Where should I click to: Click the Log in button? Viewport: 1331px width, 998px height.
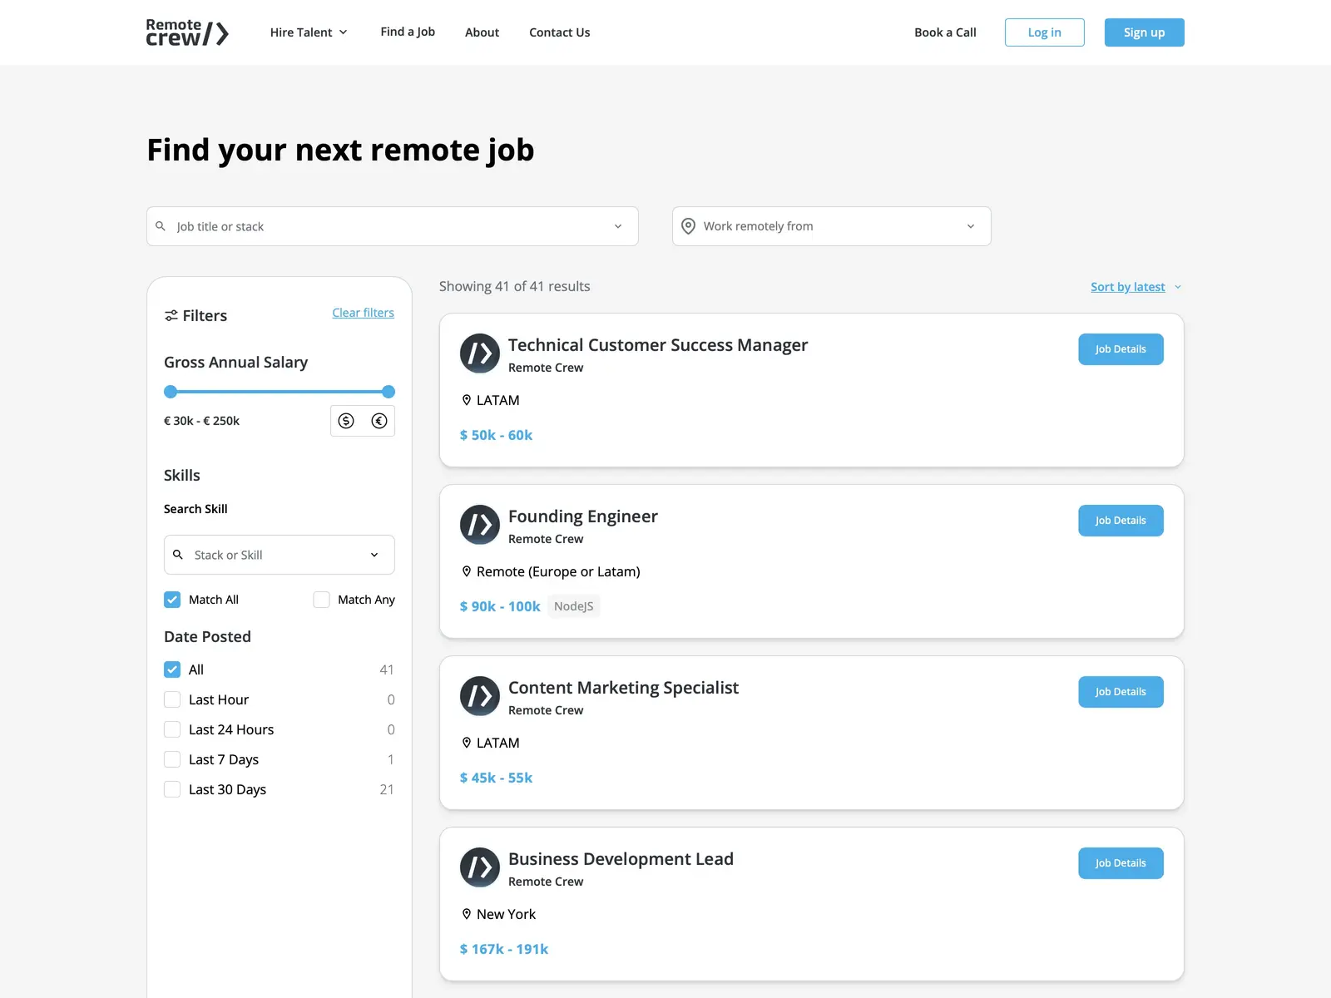tap(1044, 32)
